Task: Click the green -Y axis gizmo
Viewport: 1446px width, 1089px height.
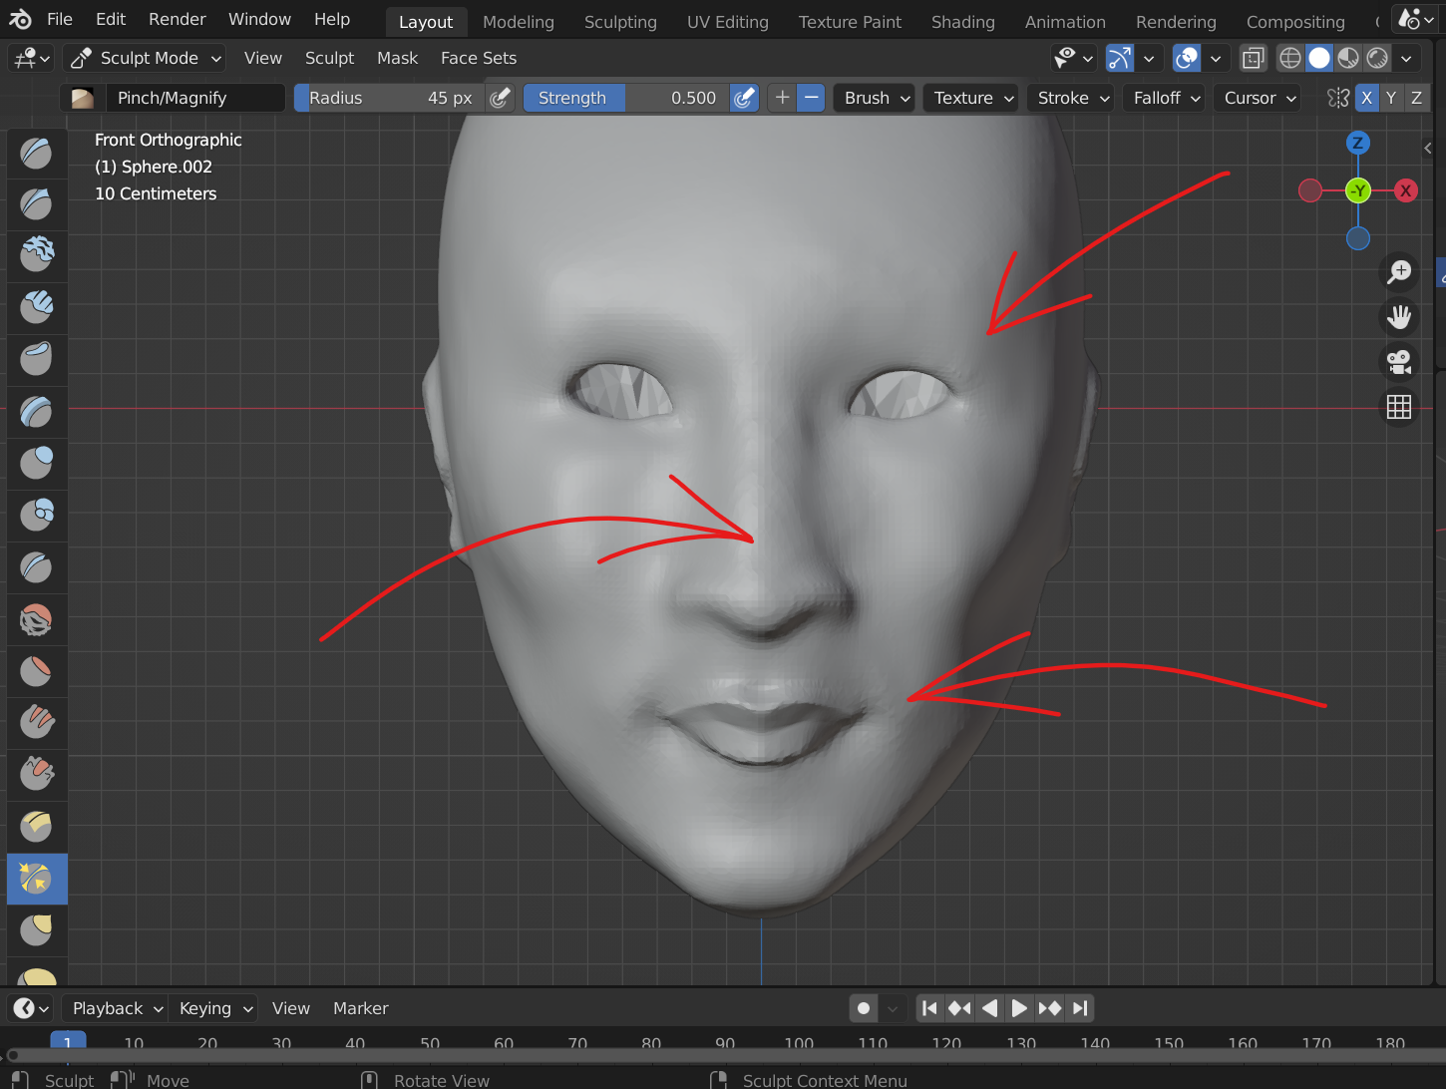Action: coord(1357,190)
